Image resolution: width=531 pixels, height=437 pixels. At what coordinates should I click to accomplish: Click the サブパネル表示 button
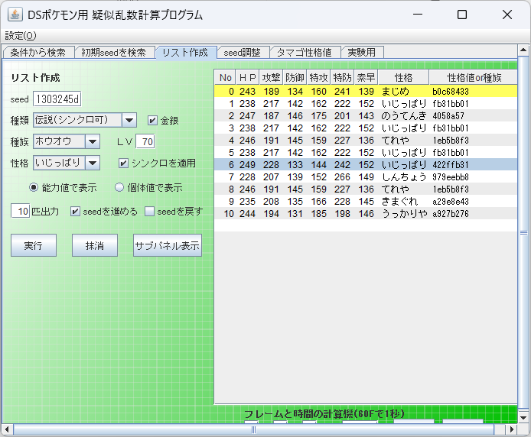pos(168,245)
